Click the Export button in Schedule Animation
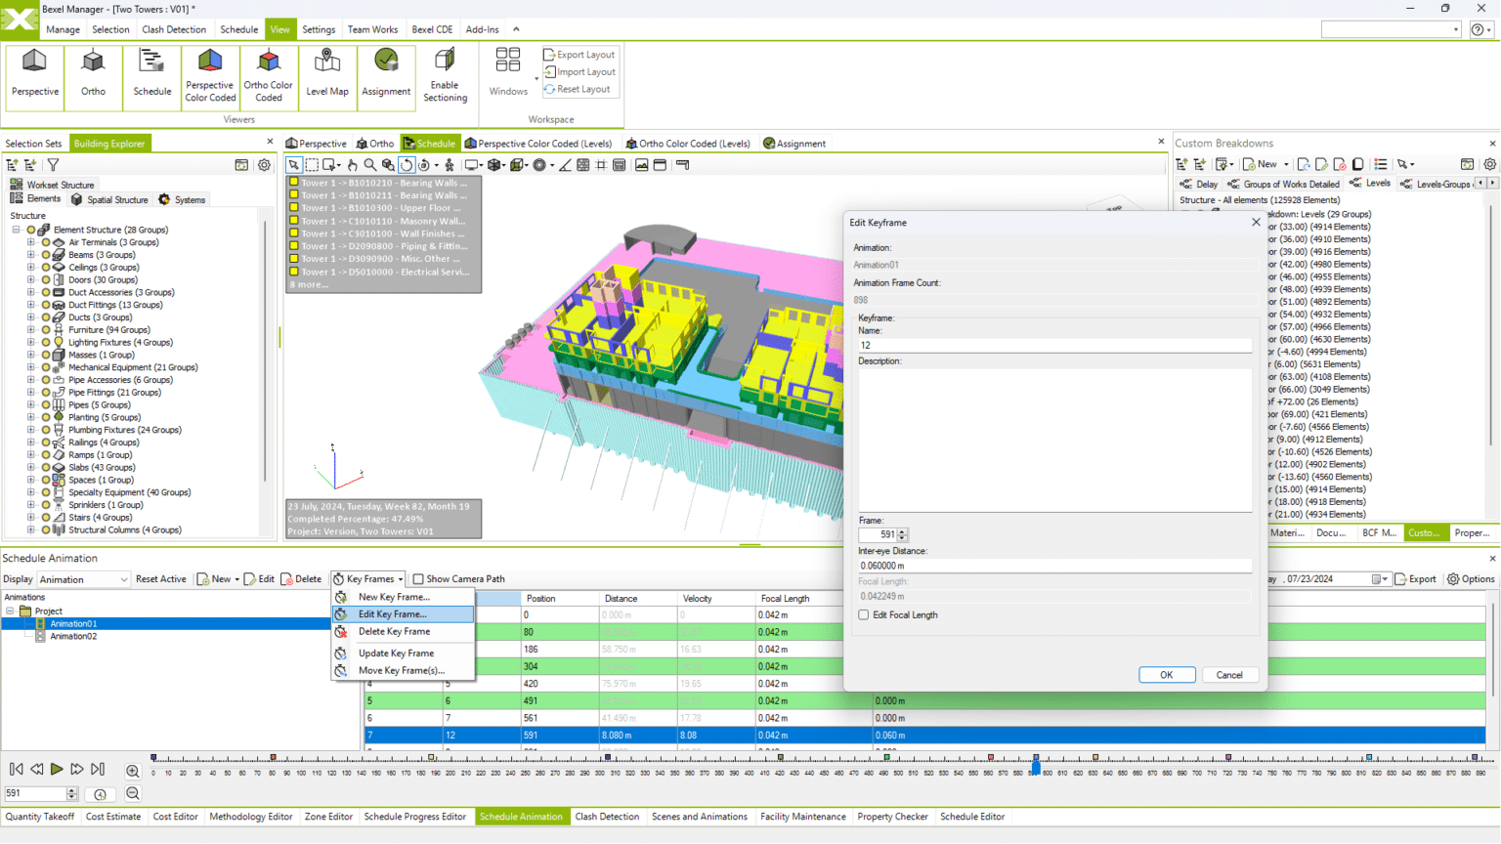Screen dimensions: 1501x844 click(x=1415, y=579)
